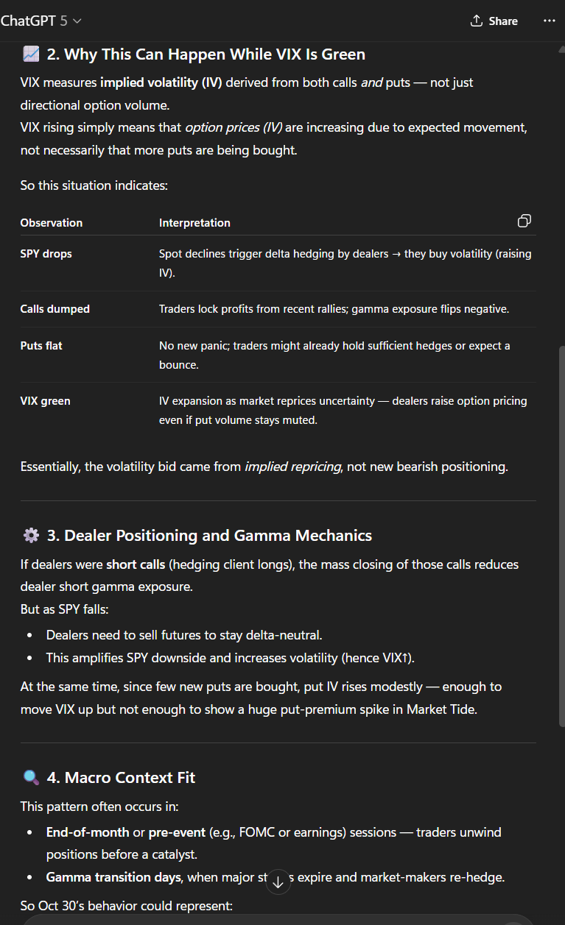Click the gear emoji beside Dealer Positioning heading
The image size is (565, 925).
[x=31, y=535]
